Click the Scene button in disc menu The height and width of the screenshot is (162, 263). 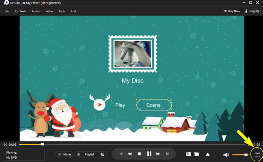[154, 105]
